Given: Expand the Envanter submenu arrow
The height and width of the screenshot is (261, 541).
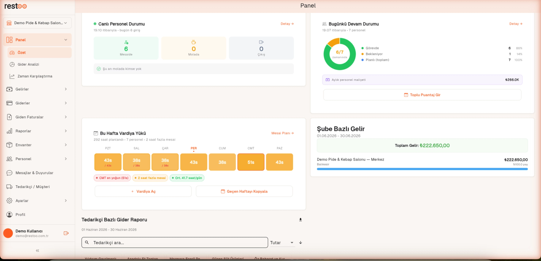Looking at the screenshot, I should [66, 145].
